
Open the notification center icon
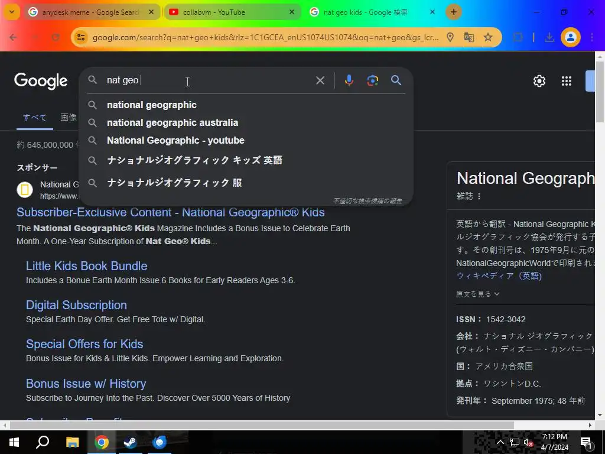pos(587,442)
